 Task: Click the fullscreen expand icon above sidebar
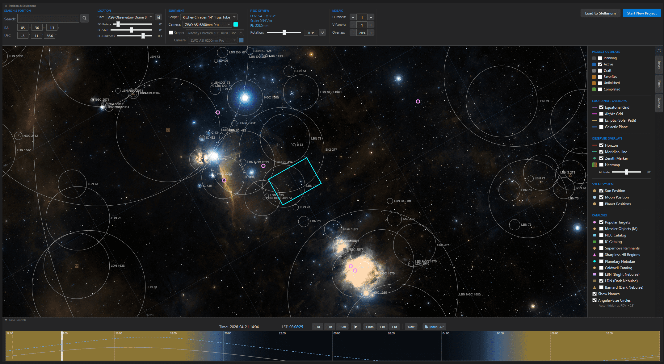coord(659,51)
